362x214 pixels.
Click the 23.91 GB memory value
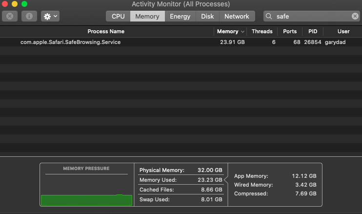pyautogui.click(x=232, y=42)
